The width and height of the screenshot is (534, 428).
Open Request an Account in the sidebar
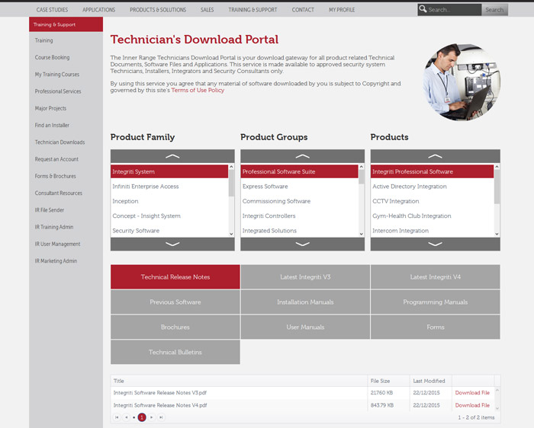coord(56,159)
